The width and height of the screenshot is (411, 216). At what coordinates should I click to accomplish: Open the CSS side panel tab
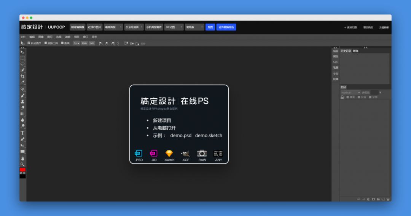pos(336,62)
